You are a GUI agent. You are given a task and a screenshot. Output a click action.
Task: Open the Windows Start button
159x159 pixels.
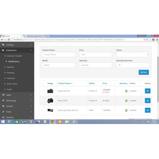point(3,122)
